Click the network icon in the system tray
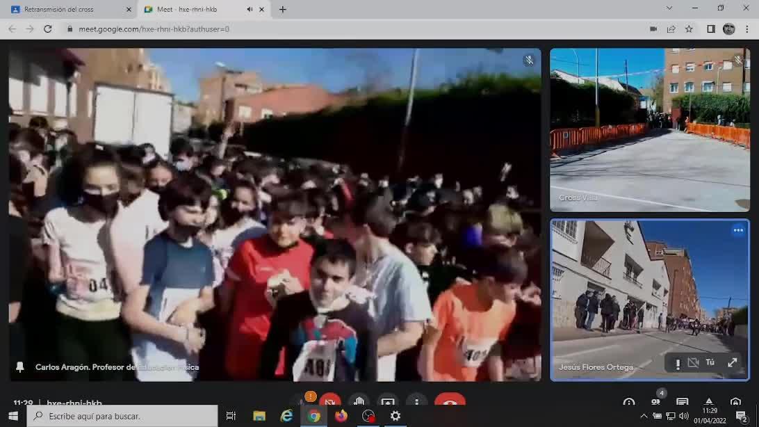The width and height of the screenshot is (759, 427). (671, 416)
